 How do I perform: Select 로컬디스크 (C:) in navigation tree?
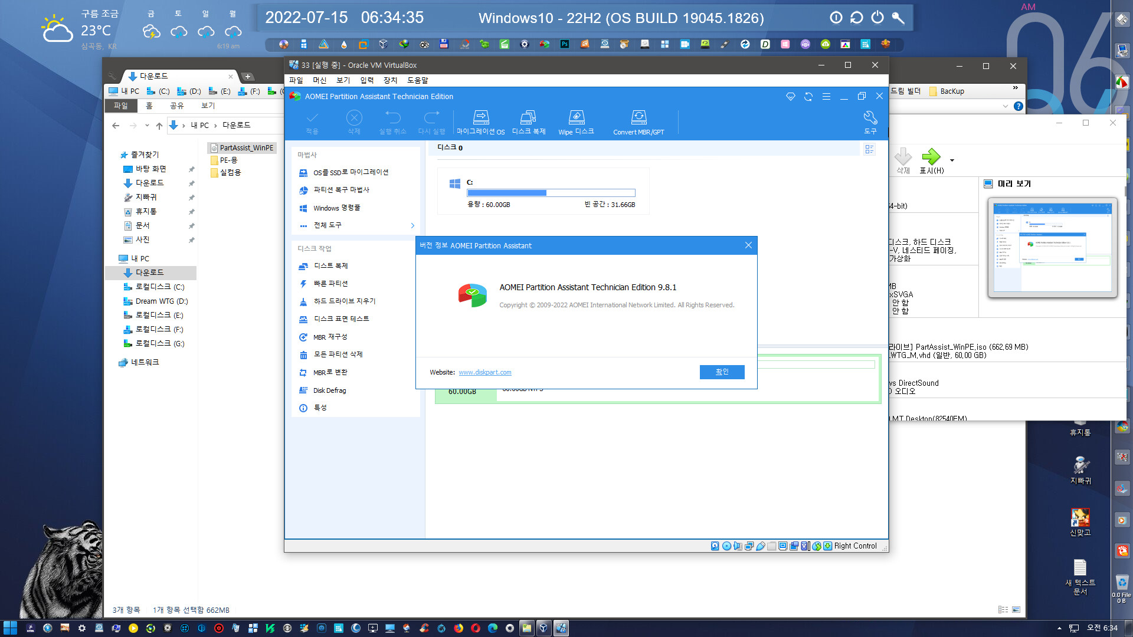[154, 287]
